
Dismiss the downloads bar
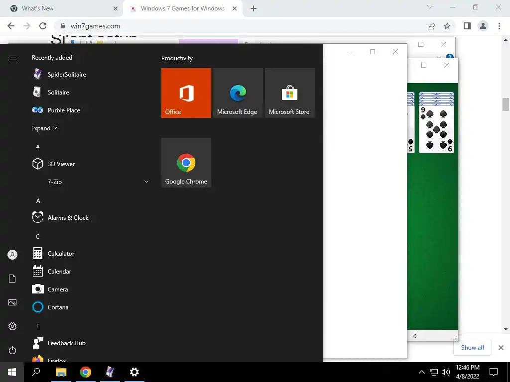[x=501, y=348]
